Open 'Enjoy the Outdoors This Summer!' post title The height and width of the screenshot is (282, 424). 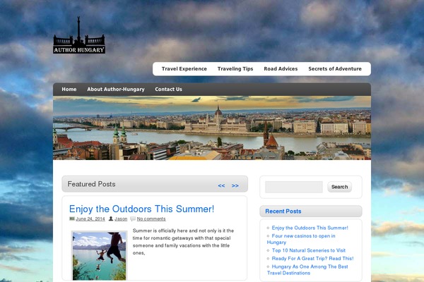(141, 209)
